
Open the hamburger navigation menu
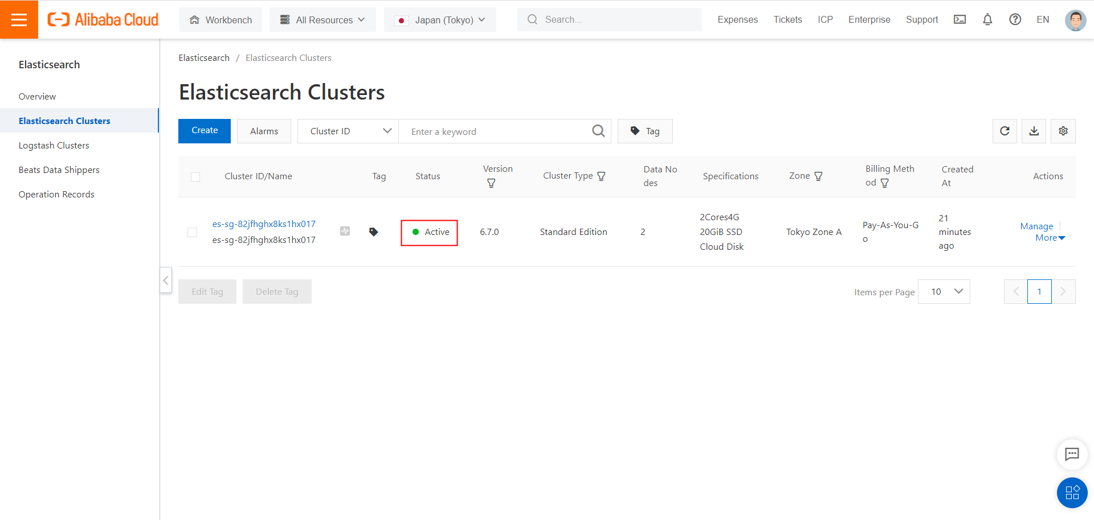tap(19, 19)
